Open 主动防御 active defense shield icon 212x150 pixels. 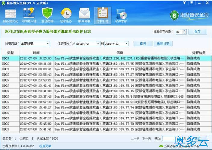pos(47,16)
